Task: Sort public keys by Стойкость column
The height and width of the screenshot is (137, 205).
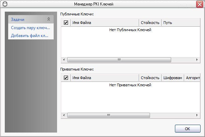Action: [150, 23]
